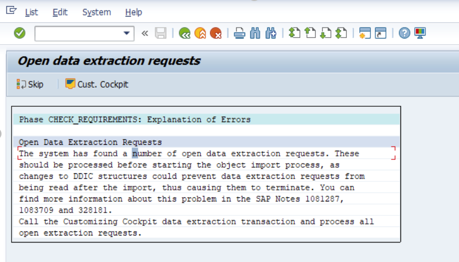This screenshot has height=262, width=459.
Task: Click the red Cancel icon
Action: tap(216, 34)
